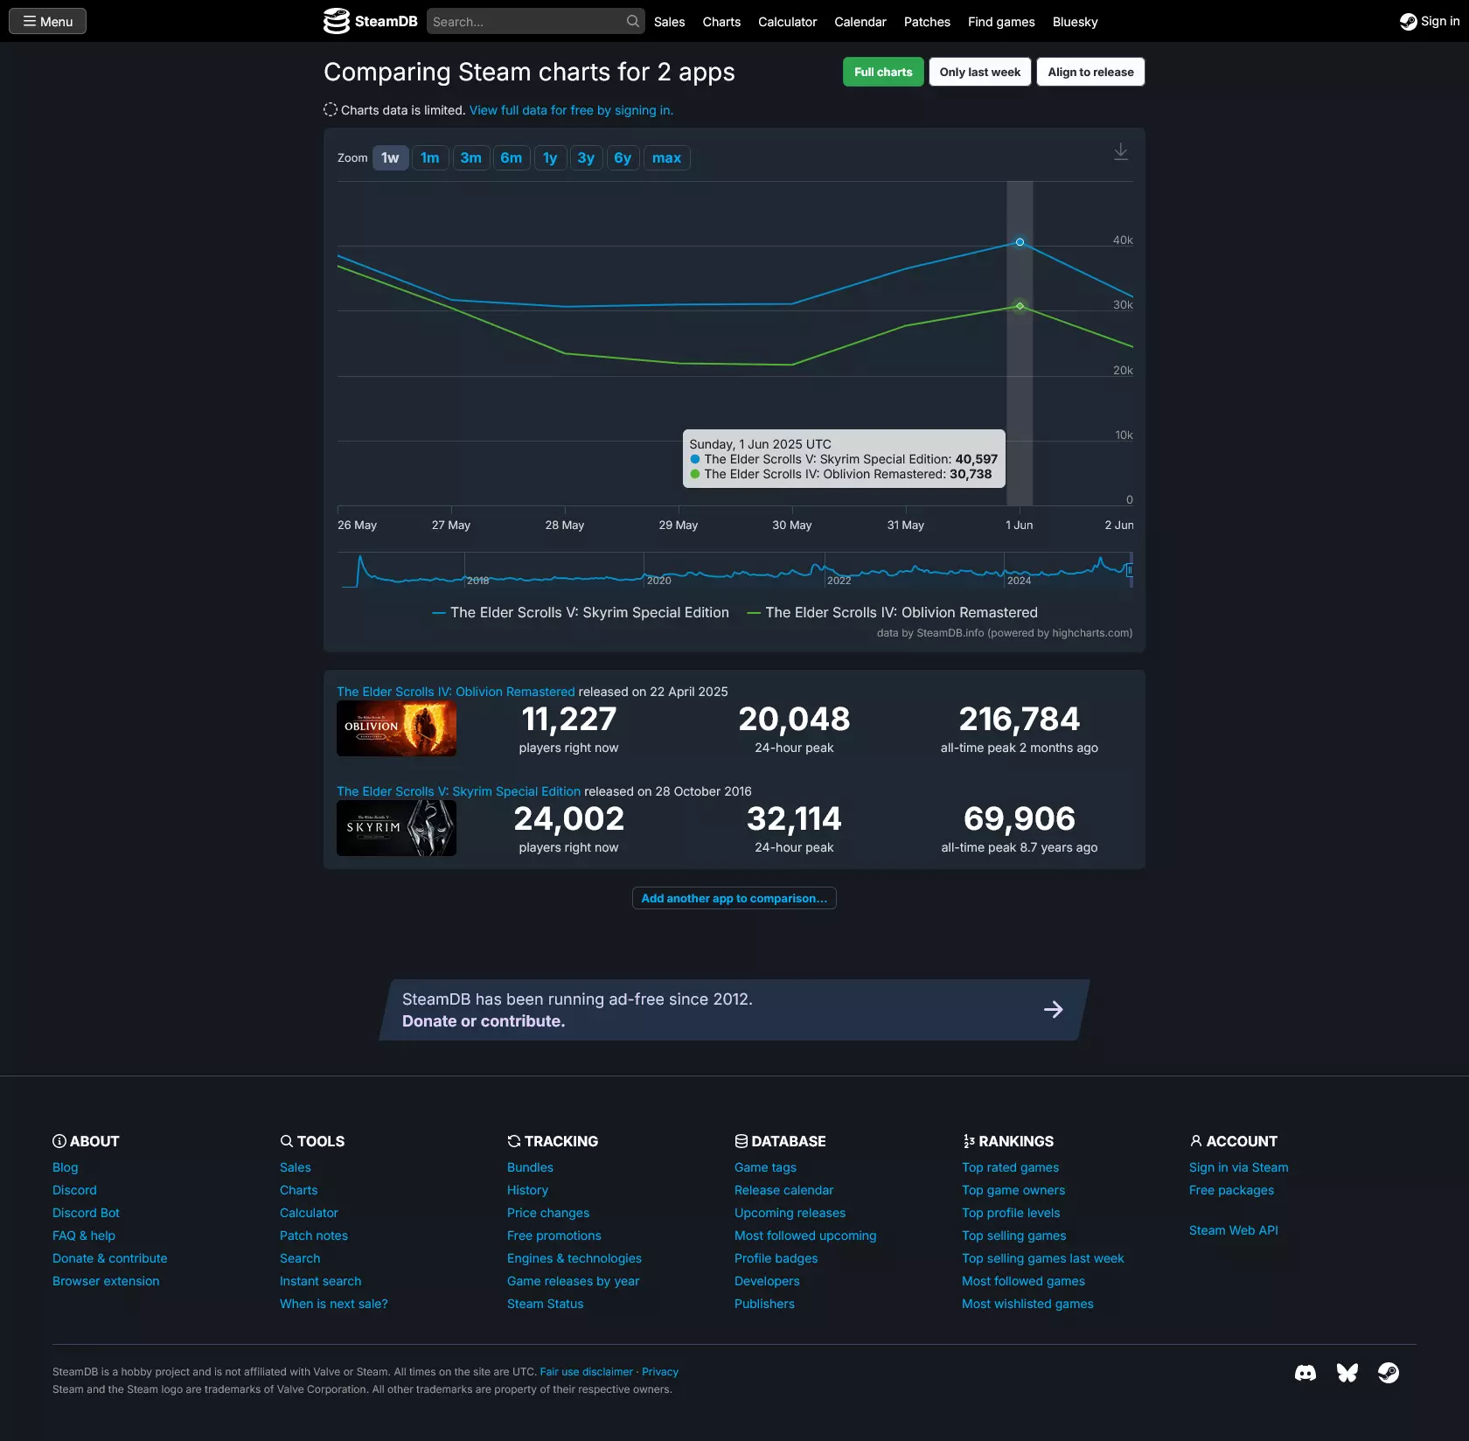Image resolution: width=1469 pixels, height=1441 pixels.
Task: Open Top selling games last week link
Action: point(1042,1258)
